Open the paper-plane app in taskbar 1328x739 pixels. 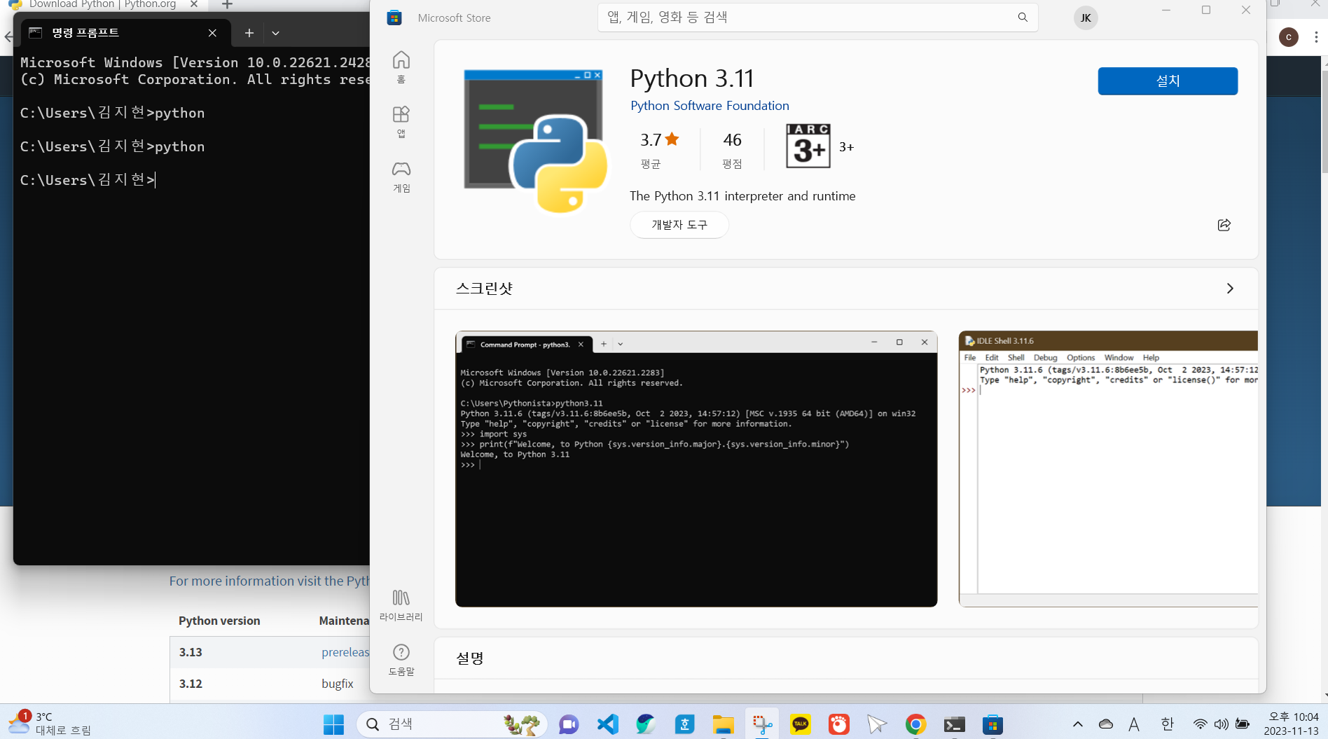pos(877,724)
